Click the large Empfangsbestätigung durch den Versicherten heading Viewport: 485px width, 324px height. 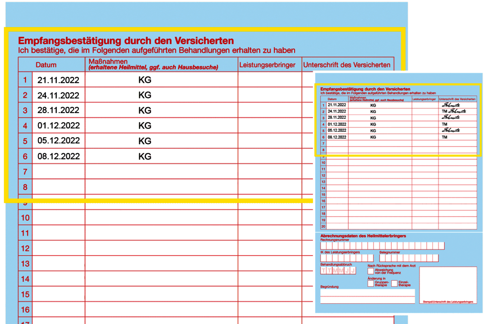pyautogui.click(x=126, y=41)
